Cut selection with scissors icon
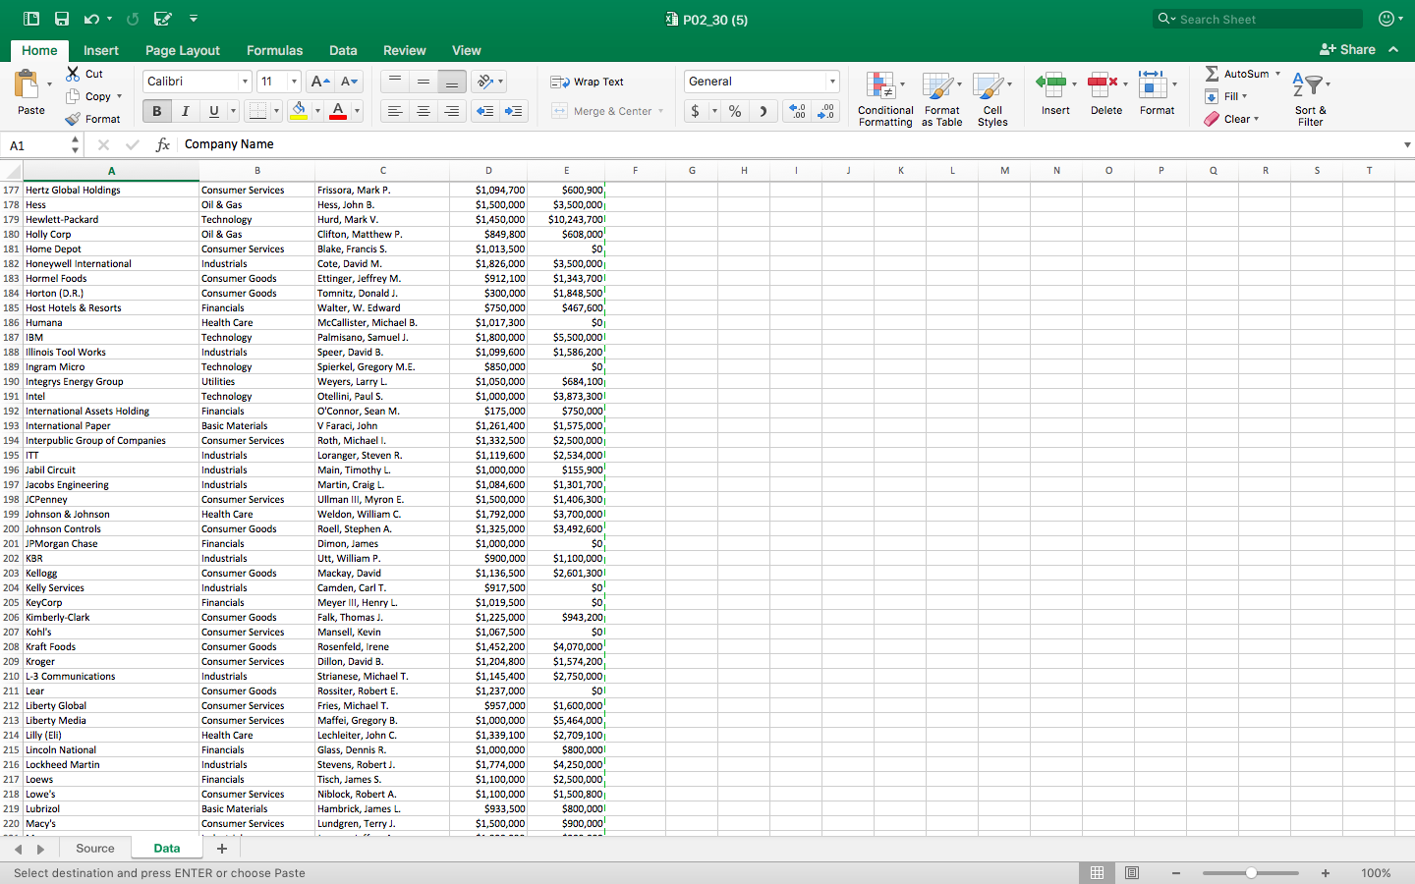 [x=73, y=74]
